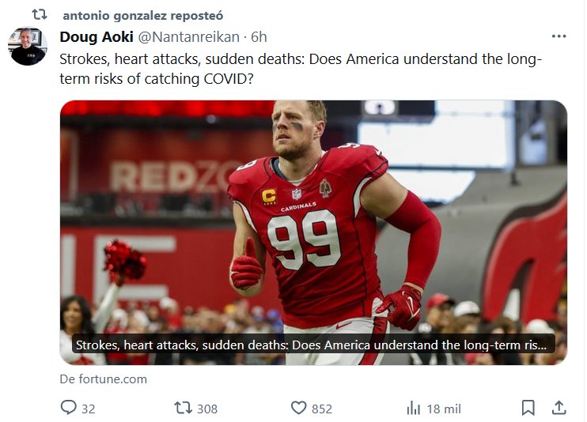
Task: Click the 32 replies count
Action: [x=89, y=409]
